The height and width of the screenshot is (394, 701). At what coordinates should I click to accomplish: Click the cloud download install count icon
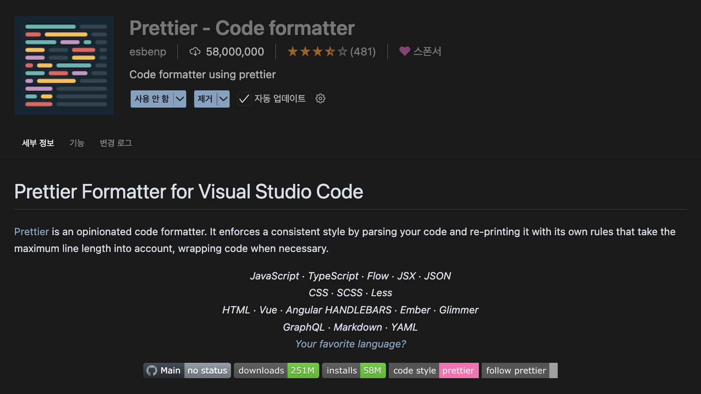point(195,52)
